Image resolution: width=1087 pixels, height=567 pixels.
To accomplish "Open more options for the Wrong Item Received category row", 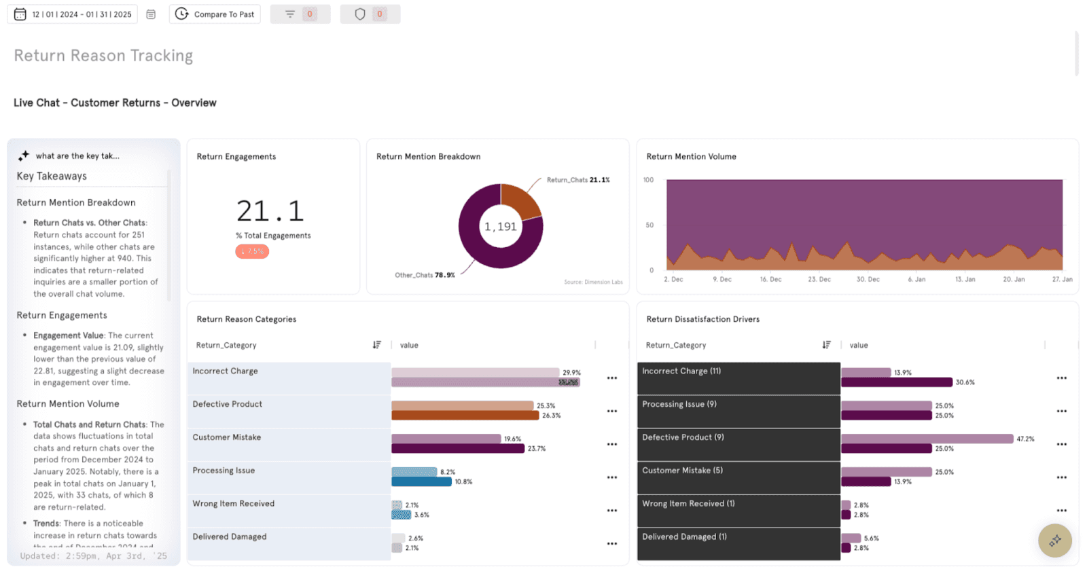I will coord(612,511).
